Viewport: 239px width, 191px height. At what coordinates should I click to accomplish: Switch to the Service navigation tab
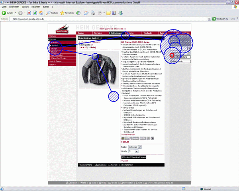[x=100, y=33]
